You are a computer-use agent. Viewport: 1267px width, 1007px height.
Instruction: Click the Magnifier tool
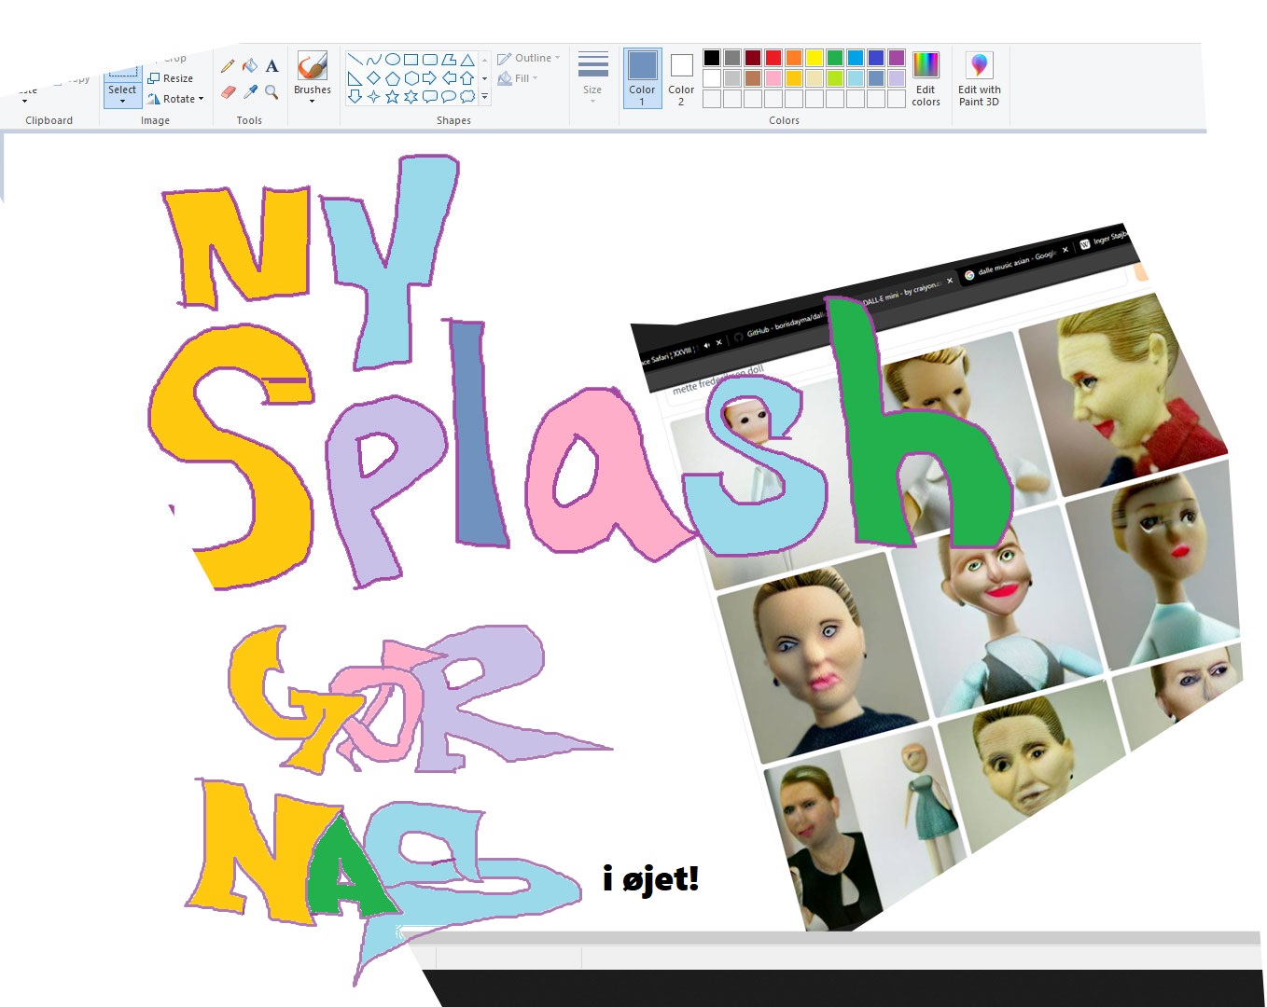click(271, 91)
